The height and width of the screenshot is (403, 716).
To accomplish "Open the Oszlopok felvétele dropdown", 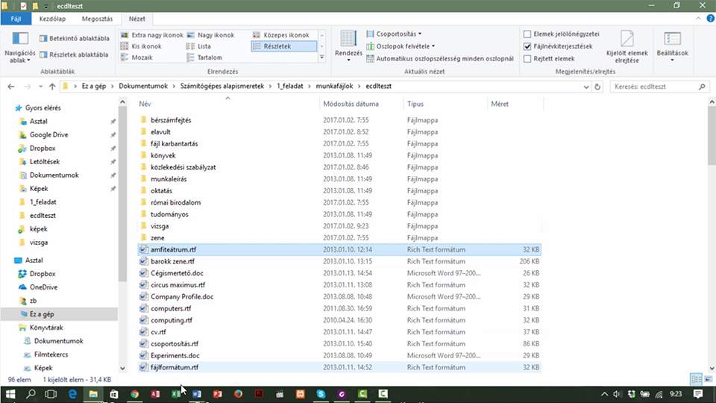I will pyautogui.click(x=401, y=46).
